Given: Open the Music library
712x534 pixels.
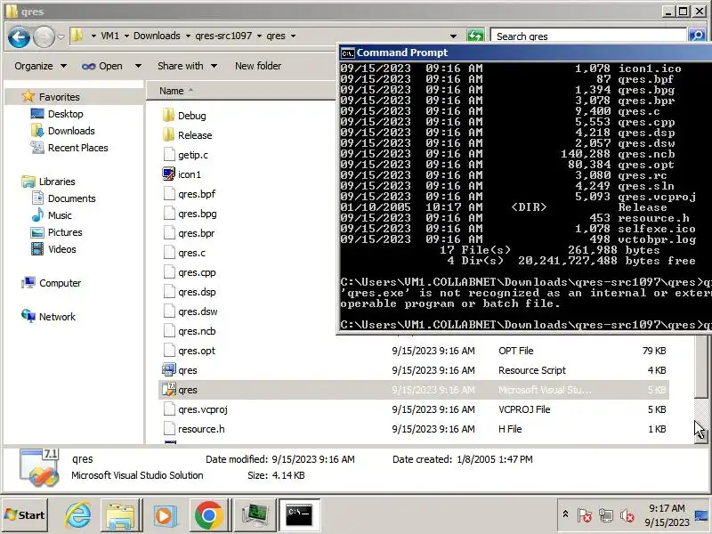Looking at the screenshot, I should point(60,215).
